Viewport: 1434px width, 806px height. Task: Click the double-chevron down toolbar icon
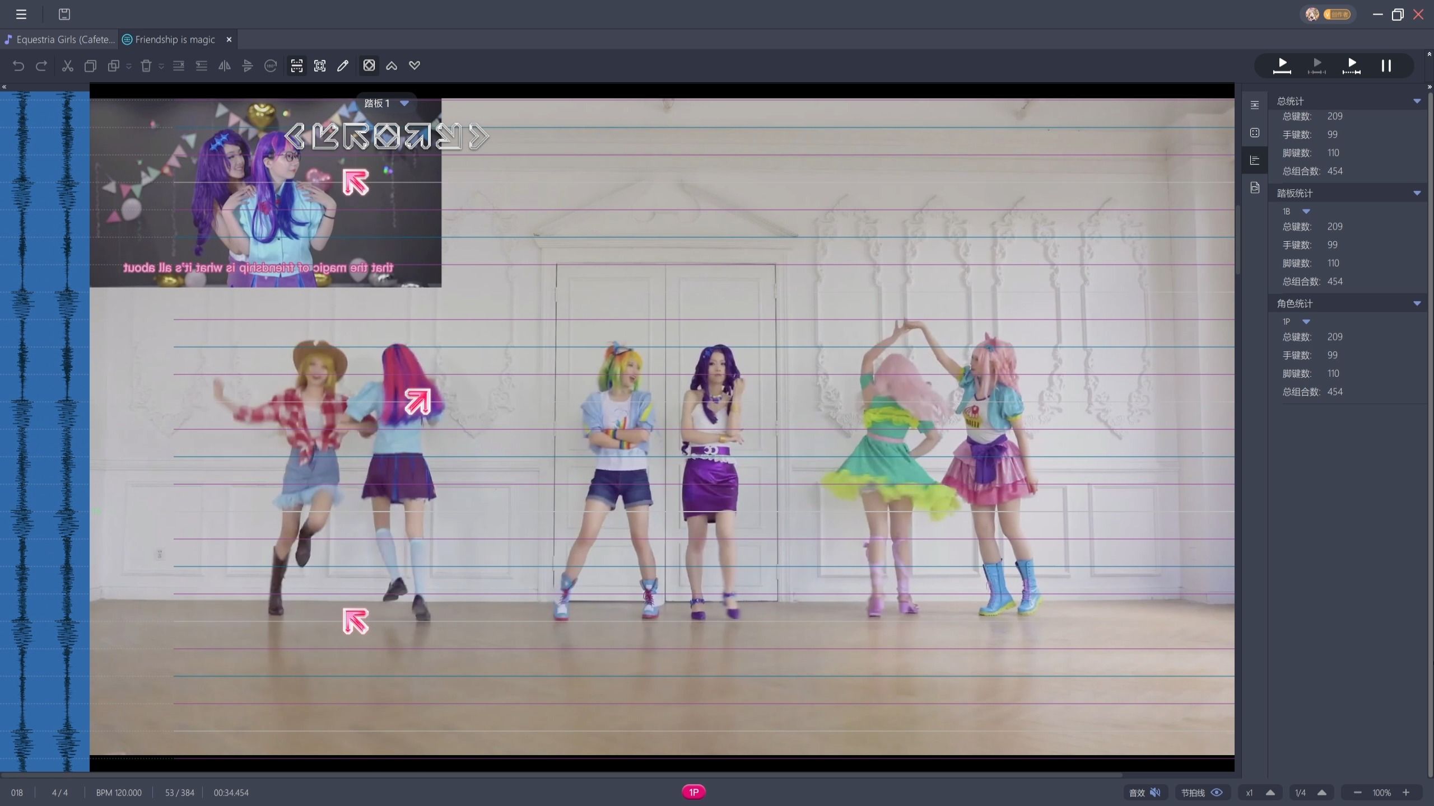pyautogui.click(x=415, y=66)
